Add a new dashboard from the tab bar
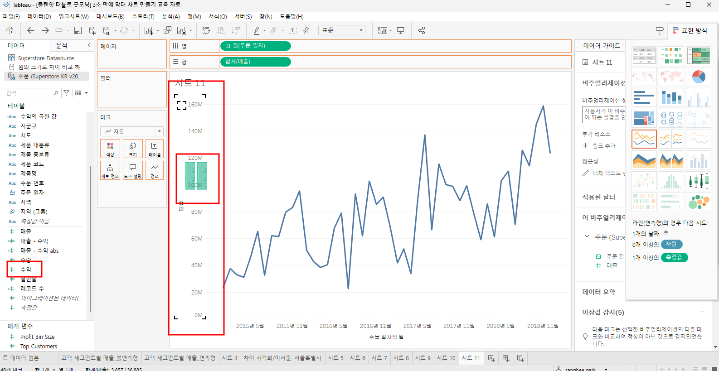719x371 pixels. (506, 358)
